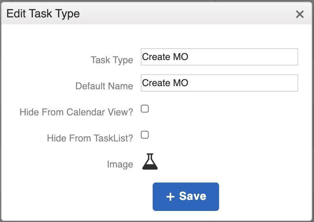The width and height of the screenshot is (314, 222).
Task: Close the Edit Task Type dialog
Action: coord(300,15)
